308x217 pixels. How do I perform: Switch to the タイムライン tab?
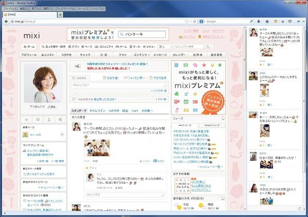click(97, 111)
